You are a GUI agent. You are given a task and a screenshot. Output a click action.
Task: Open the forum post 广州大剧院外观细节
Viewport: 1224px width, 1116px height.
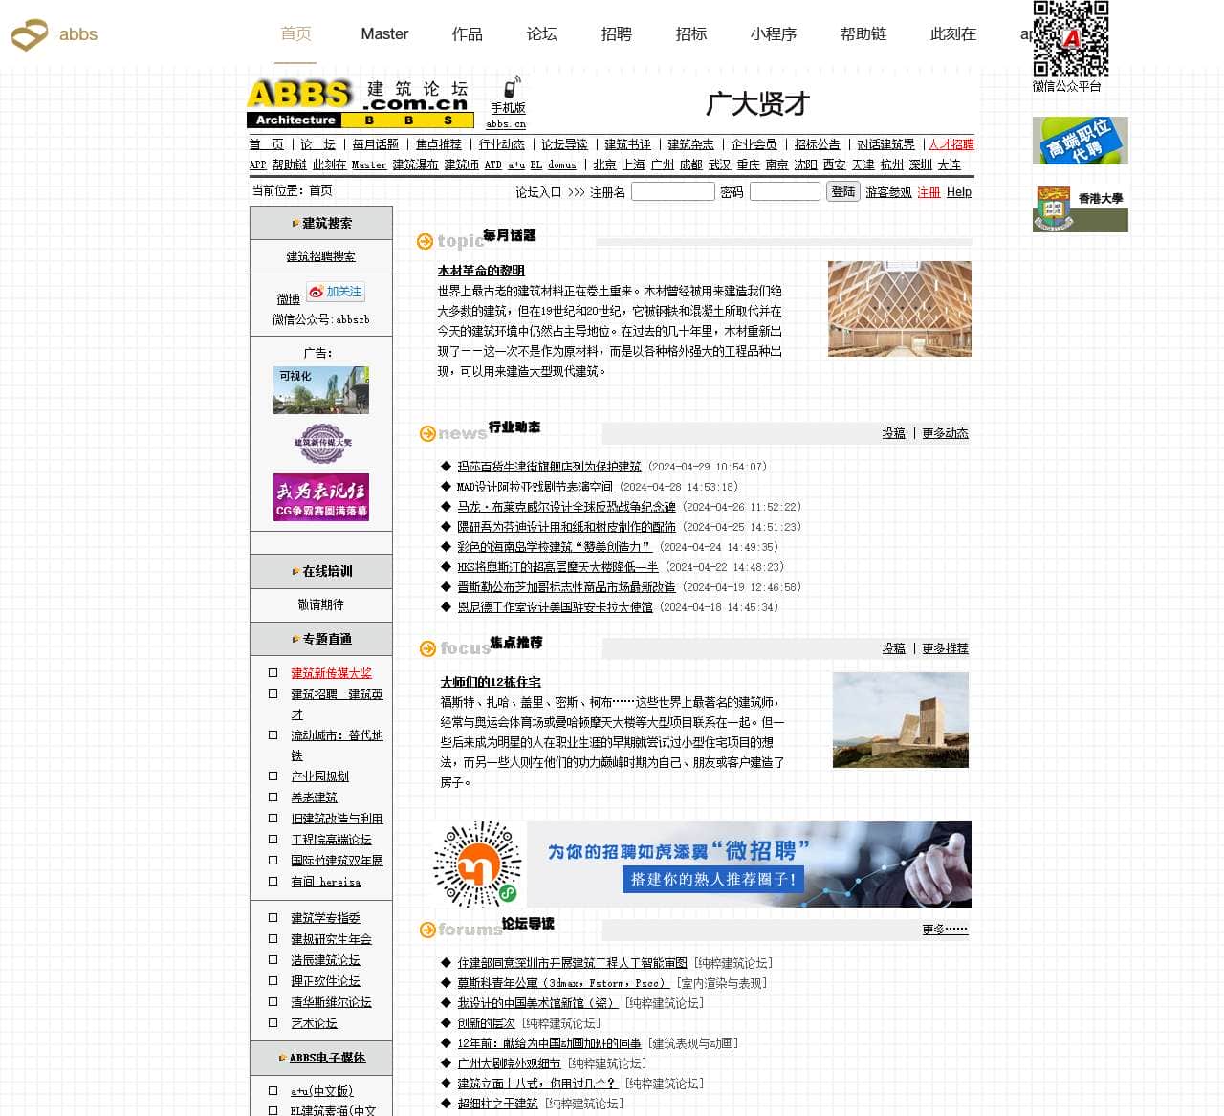pos(510,1063)
